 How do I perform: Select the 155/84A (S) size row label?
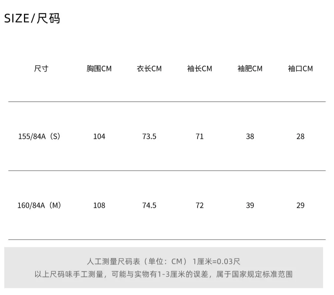point(39,136)
